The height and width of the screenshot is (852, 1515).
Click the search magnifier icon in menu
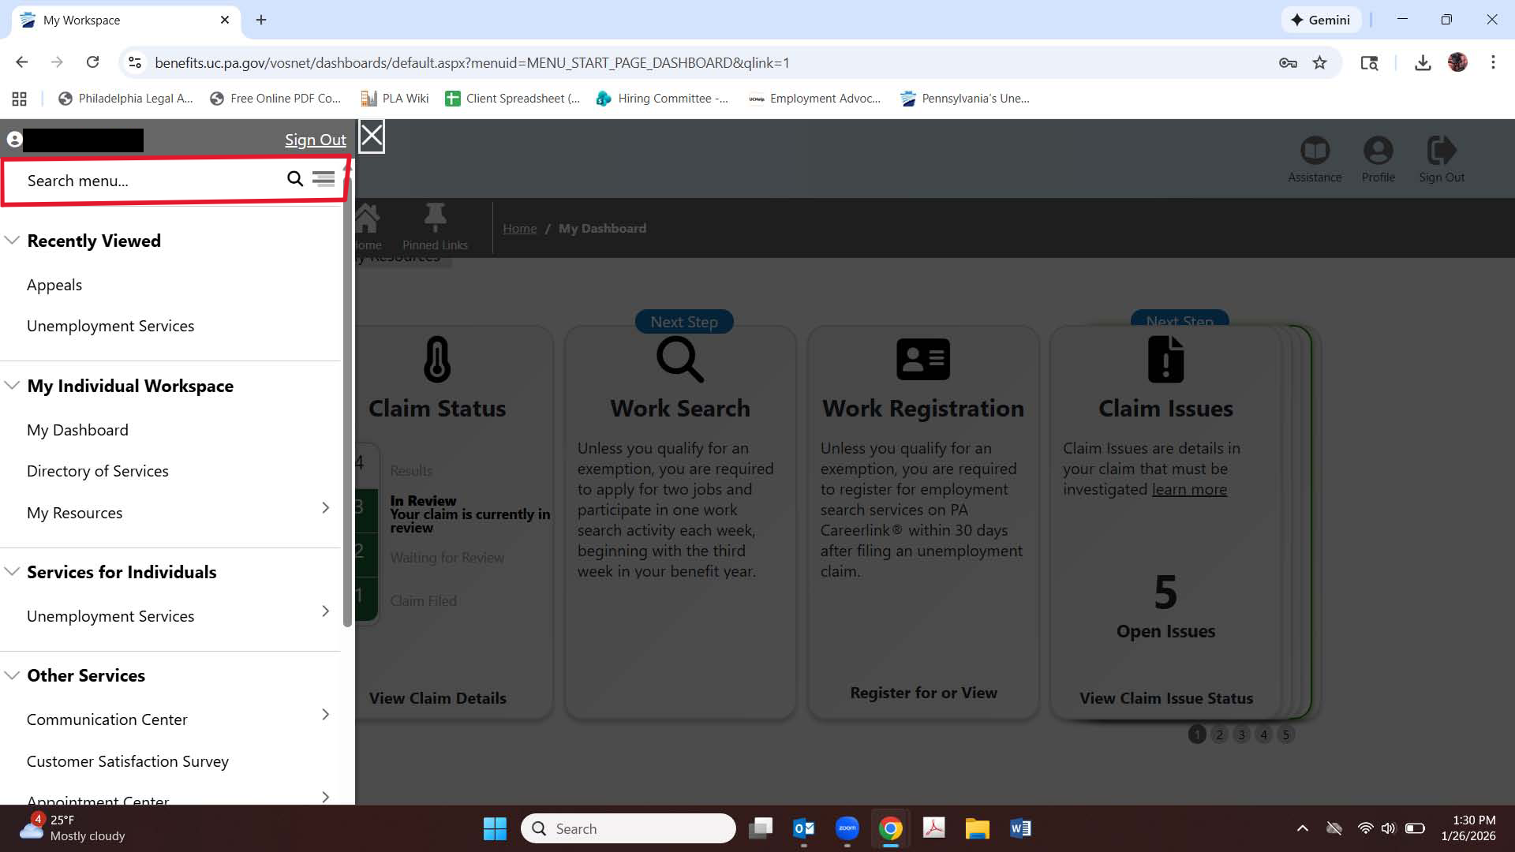295,179
